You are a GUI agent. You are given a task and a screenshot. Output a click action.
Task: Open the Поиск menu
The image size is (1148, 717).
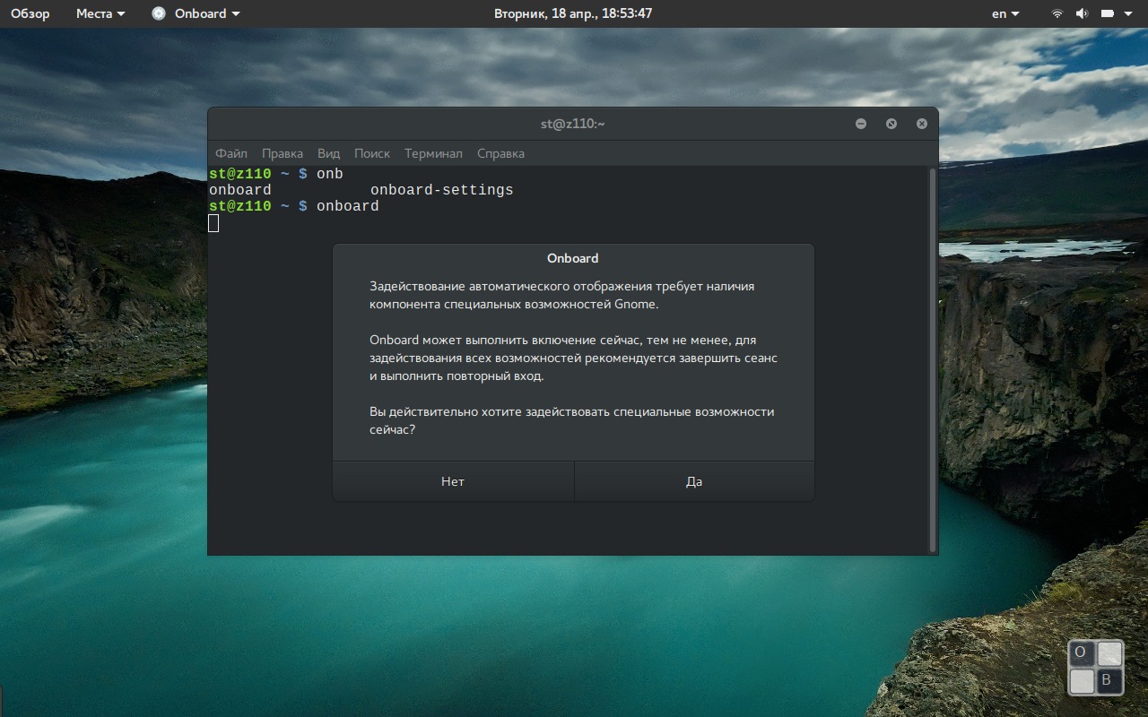372,153
